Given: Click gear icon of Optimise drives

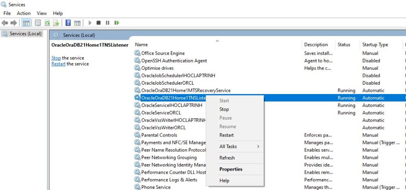Looking at the screenshot, I should [137, 68].
